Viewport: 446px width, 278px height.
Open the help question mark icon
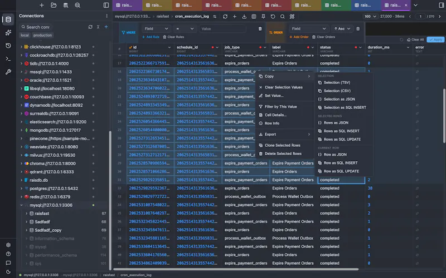[x=8, y=254]
